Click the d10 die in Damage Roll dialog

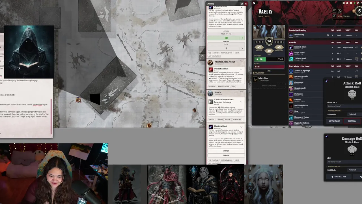(352, 149)
